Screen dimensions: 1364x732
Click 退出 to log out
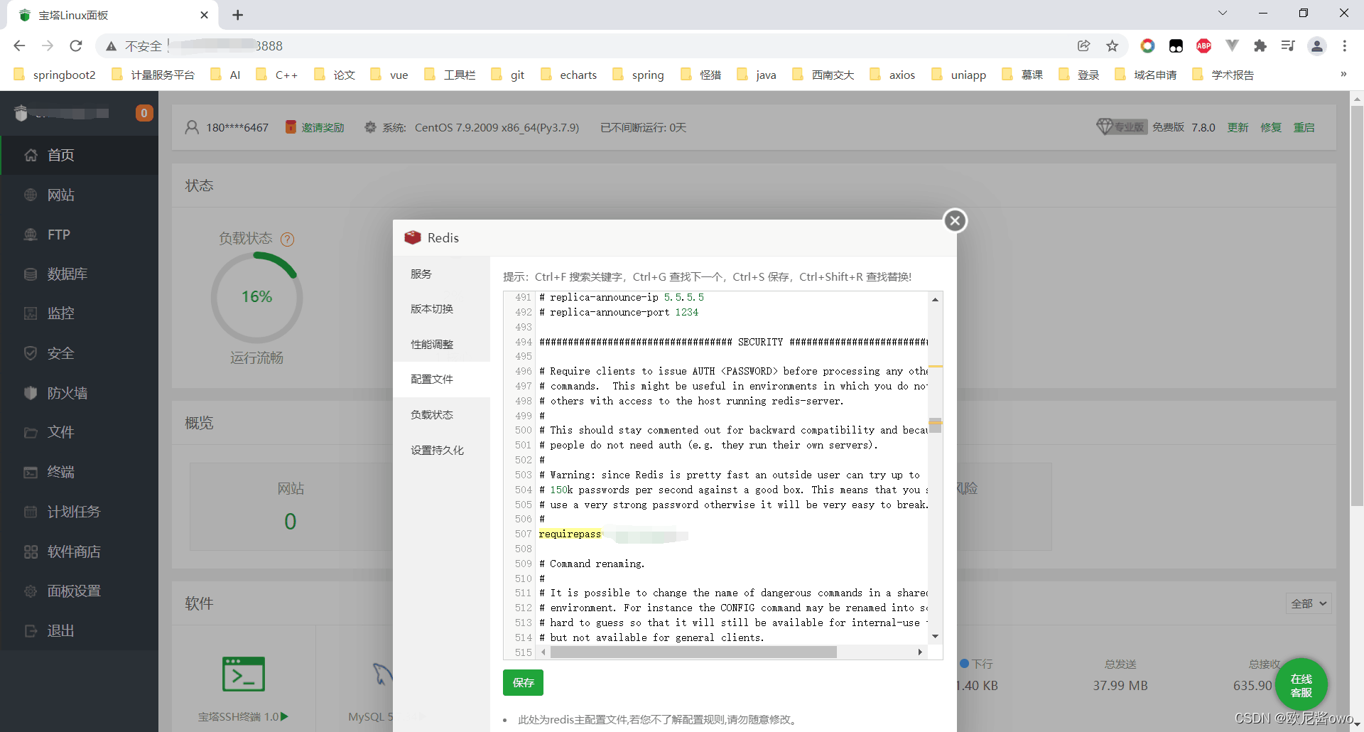[x=79, y=630]
